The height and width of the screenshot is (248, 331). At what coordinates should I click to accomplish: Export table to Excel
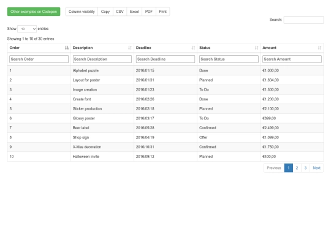coord(134,12)
